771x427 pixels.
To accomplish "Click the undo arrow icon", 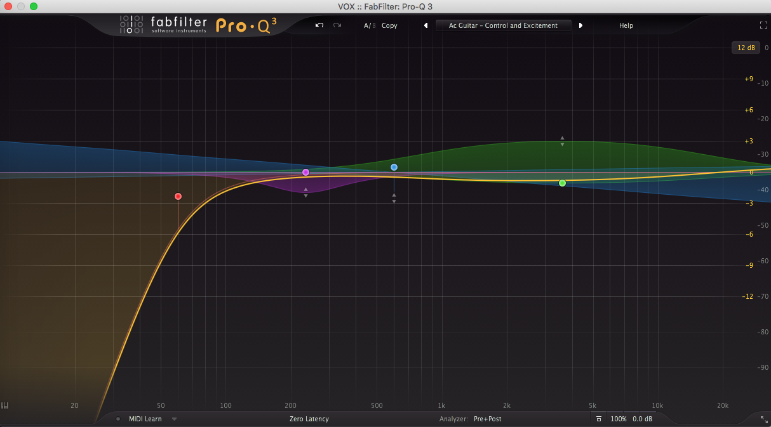I will 319,25.
